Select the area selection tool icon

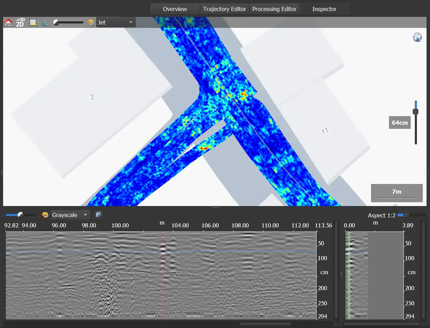tap(33, 22)
